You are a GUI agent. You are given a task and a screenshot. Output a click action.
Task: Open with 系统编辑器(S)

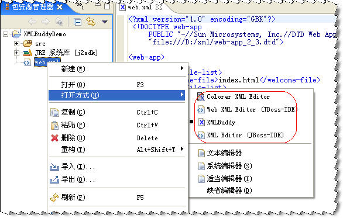click(x=251, y=166)
